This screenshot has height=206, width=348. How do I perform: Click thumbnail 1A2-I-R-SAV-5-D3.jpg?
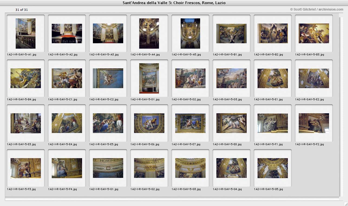tap(232, 78)
